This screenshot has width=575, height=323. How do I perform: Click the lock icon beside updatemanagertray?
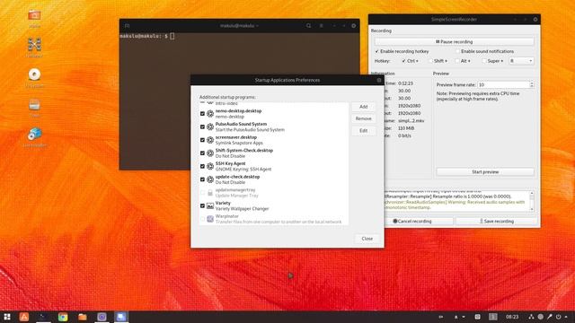click(210, 193)
